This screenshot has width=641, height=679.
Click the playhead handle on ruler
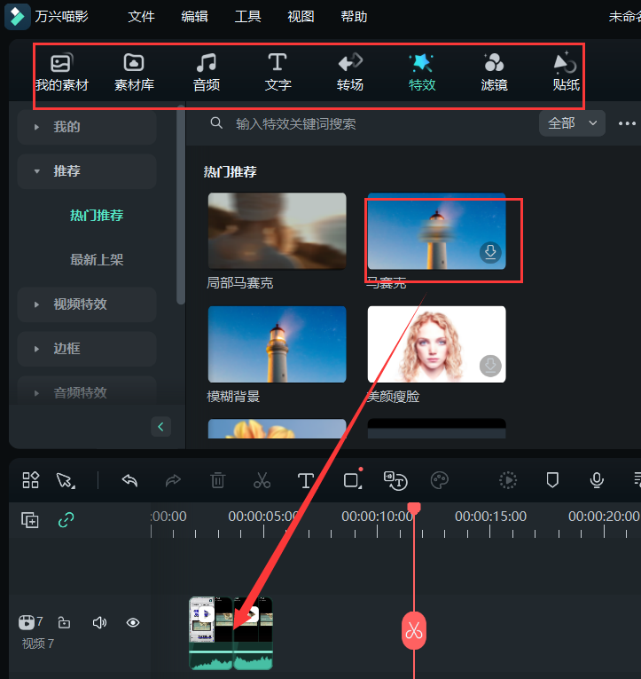point(414,509)
